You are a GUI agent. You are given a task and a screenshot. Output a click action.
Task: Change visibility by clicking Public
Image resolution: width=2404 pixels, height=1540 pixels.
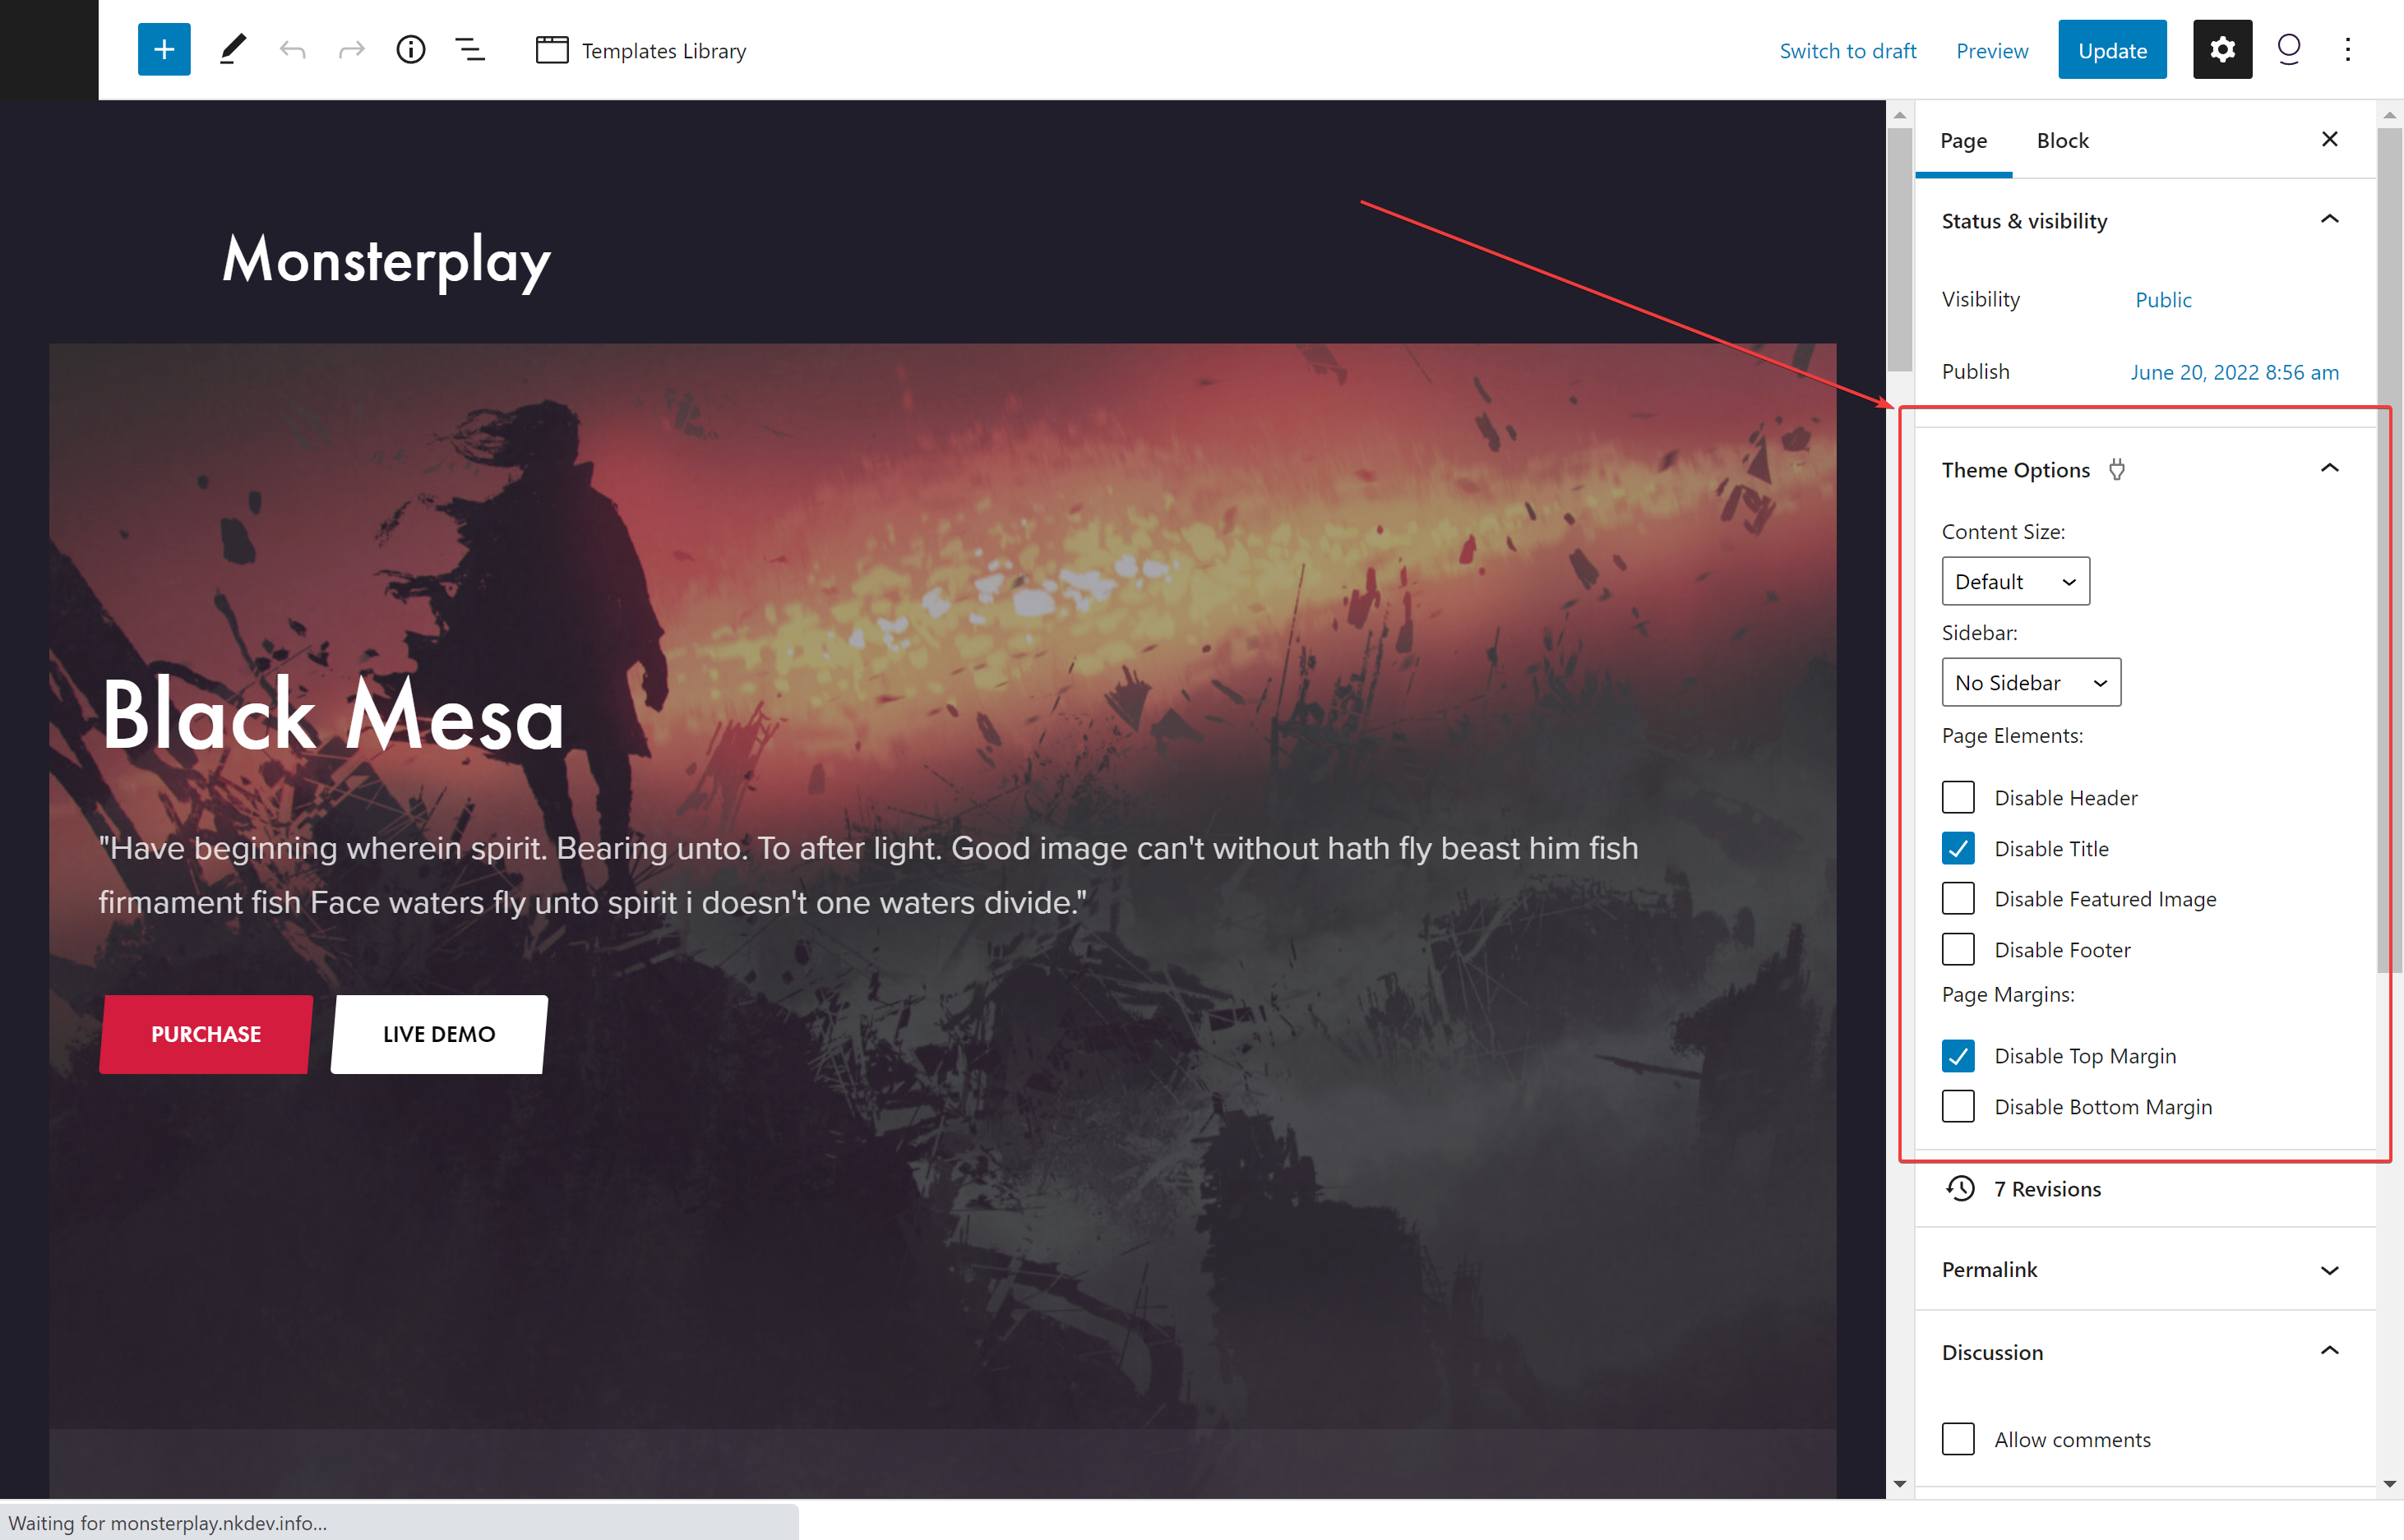[2163, 299]
